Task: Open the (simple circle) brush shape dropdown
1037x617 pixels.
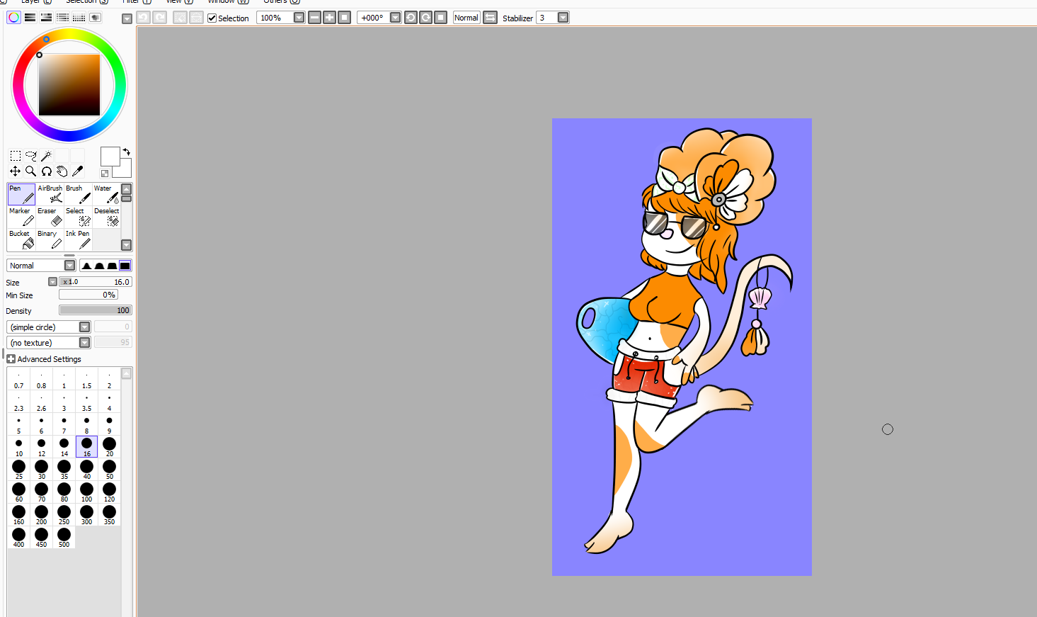Action: click(x=48, y=327)
